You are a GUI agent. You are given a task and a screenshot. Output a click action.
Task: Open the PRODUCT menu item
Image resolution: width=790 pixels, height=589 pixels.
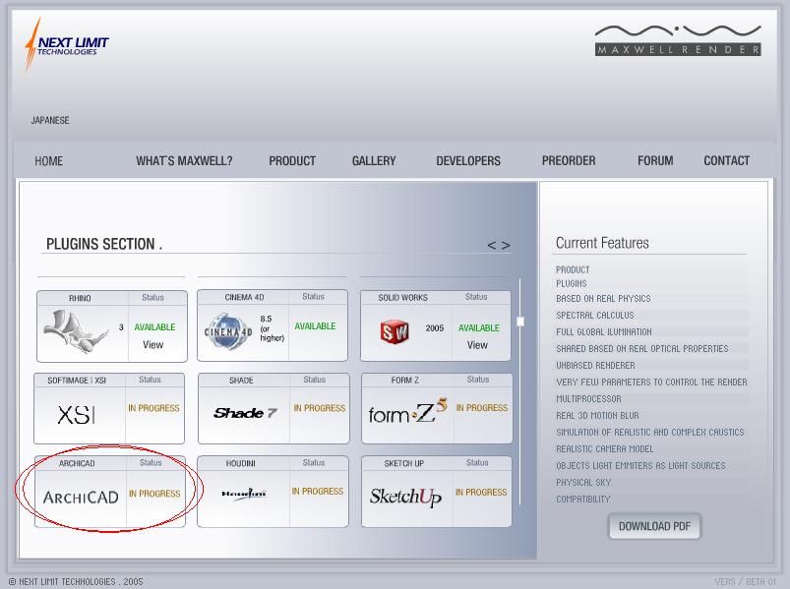tap(292, 161)
